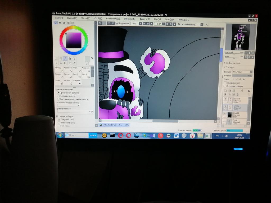Enable the Прикрепление checkbox
This screenshot has height=203, width=271.
point(225,83)
